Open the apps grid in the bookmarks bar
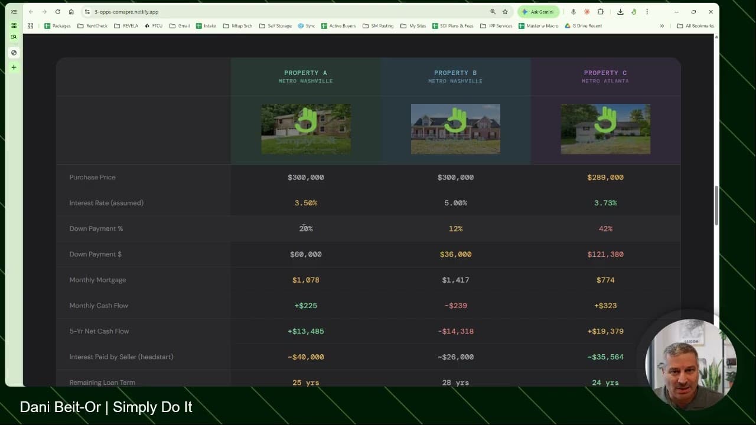 tap(30, 26)
